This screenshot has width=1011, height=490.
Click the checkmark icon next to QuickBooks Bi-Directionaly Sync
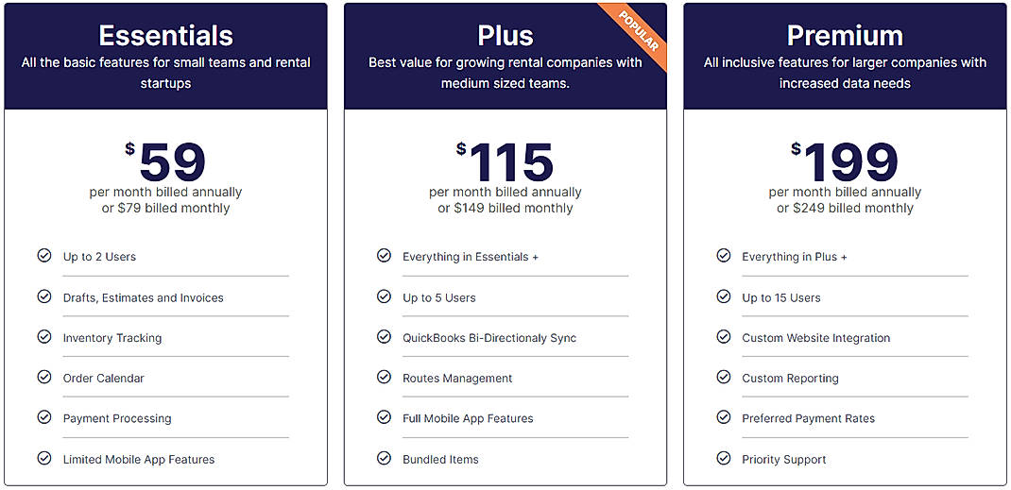(384, 337)
